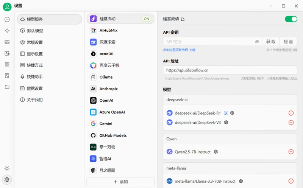
Task: Toggle the 硅基流动 provider enable switch
Action: pos(291,19)
